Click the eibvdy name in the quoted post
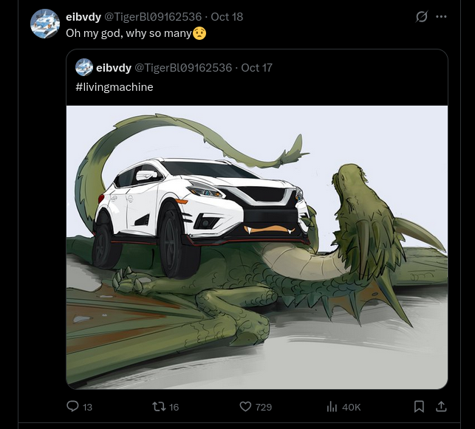This screenshot has height=429, width=475. 114,68
